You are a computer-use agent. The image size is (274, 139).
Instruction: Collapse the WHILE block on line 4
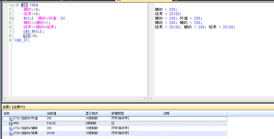pos(13,18)
